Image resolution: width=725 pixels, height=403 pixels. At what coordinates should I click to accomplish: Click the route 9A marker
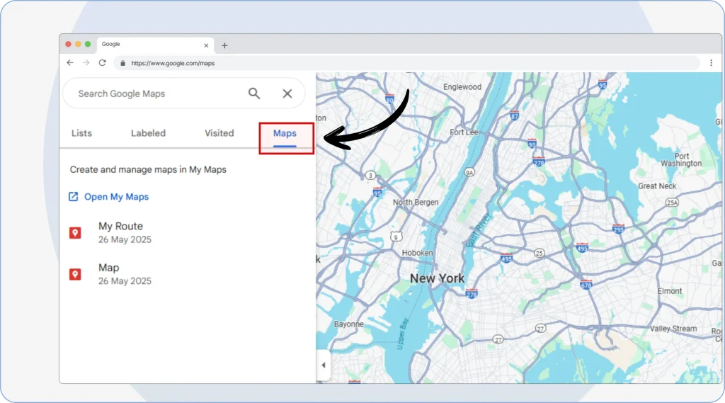469,172
